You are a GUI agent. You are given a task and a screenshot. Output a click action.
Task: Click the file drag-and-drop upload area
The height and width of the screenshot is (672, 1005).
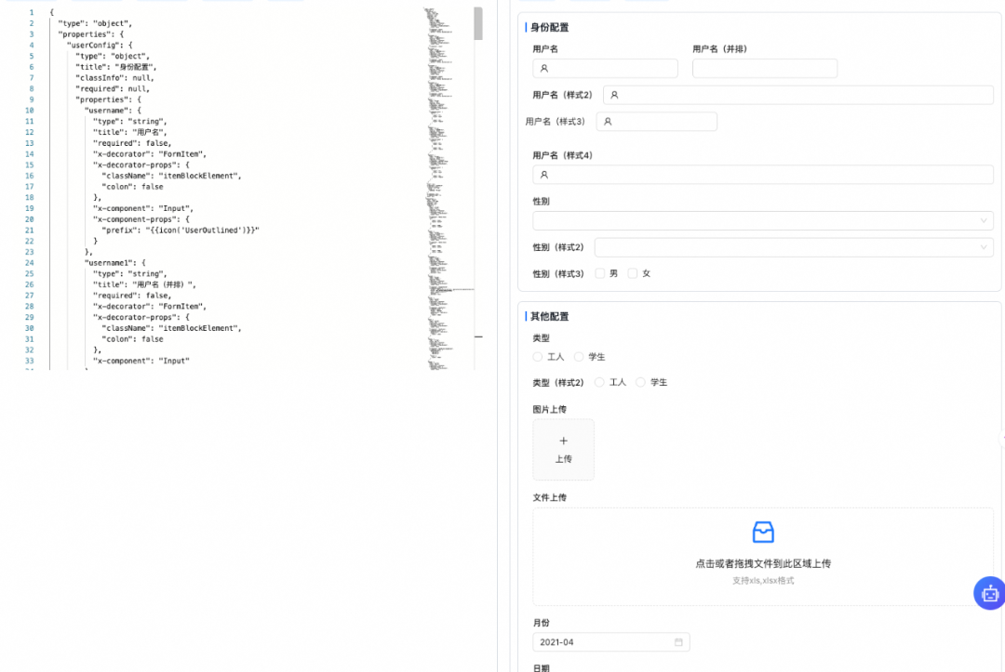pyautogui.click(x=763, y=557)
